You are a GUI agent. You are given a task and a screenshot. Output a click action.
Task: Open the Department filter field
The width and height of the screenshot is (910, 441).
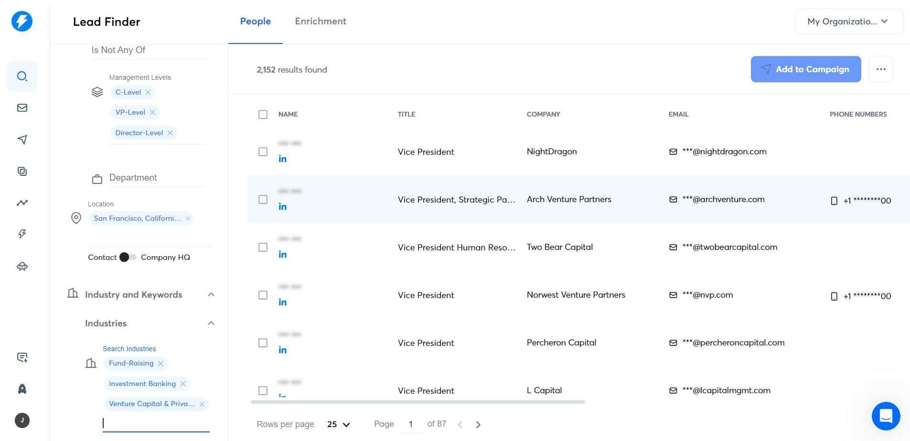point(156,178)
